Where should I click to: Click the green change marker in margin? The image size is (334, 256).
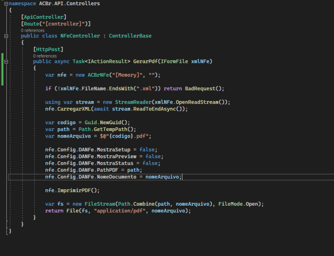[2, 69]
